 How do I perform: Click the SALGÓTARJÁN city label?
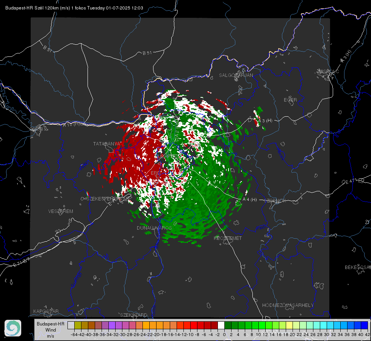(x=236, y=75)
